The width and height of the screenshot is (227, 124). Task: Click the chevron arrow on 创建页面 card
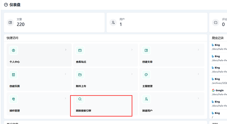click(x=65, y=74)
